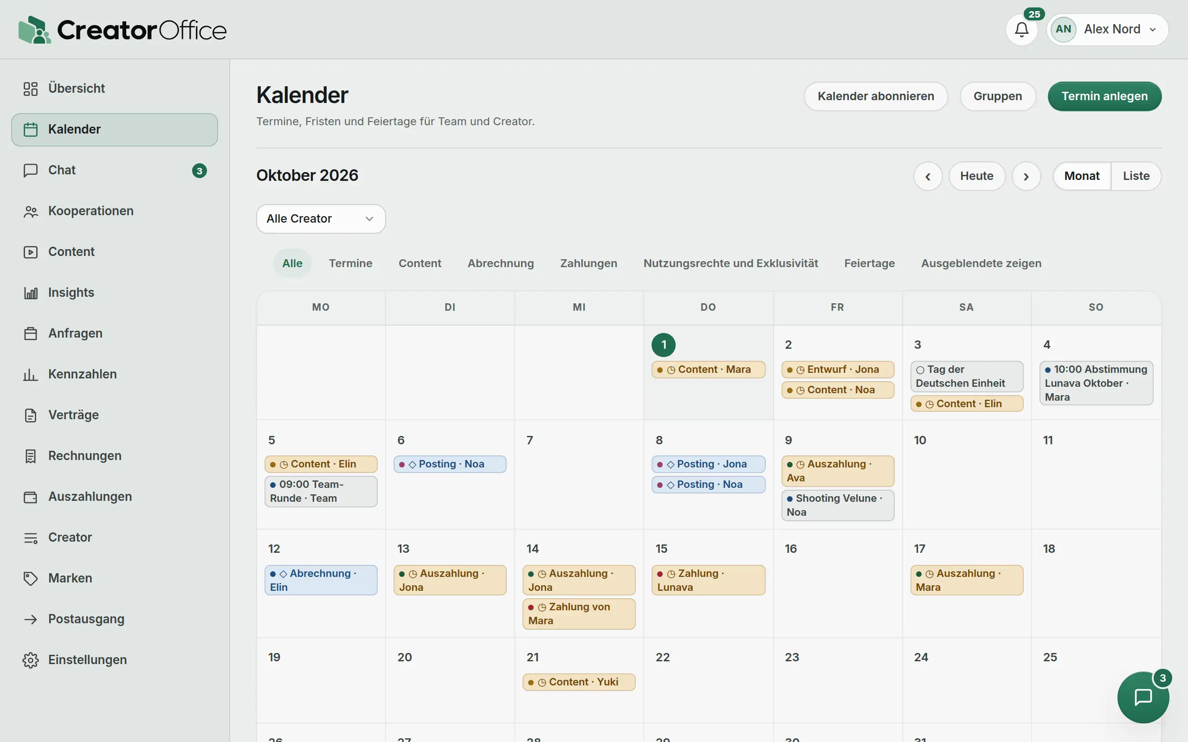This screenshot has height=742, width=1188.
Task: Open Posting · Noa event on day 6
Action: [x=450, y=464]
